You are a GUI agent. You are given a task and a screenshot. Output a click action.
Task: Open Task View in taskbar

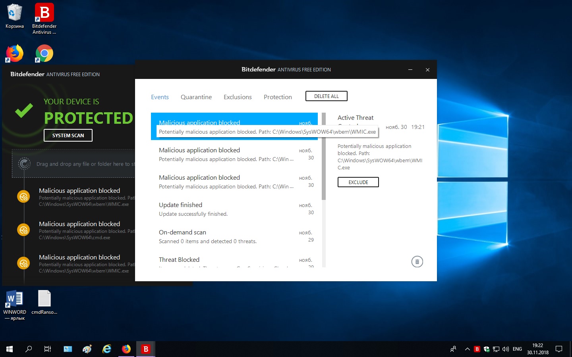pyautogui.click(x=48, y=349)
